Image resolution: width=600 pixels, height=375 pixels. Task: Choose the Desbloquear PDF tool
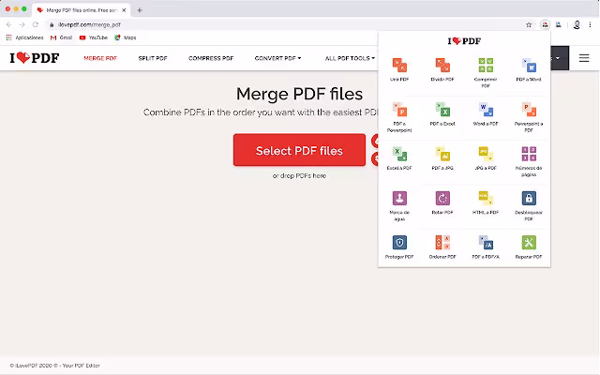(x=529, y=206)
